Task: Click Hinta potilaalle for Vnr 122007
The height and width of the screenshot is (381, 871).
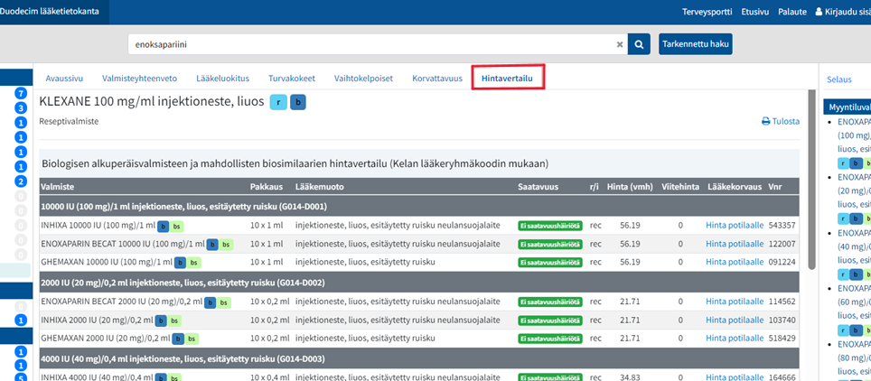Action: (x=735, y=244)
